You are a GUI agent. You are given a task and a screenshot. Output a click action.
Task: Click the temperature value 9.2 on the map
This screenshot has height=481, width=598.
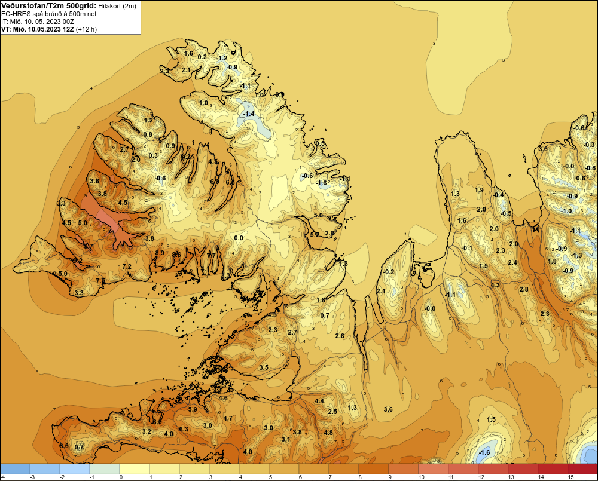(77, 261)
